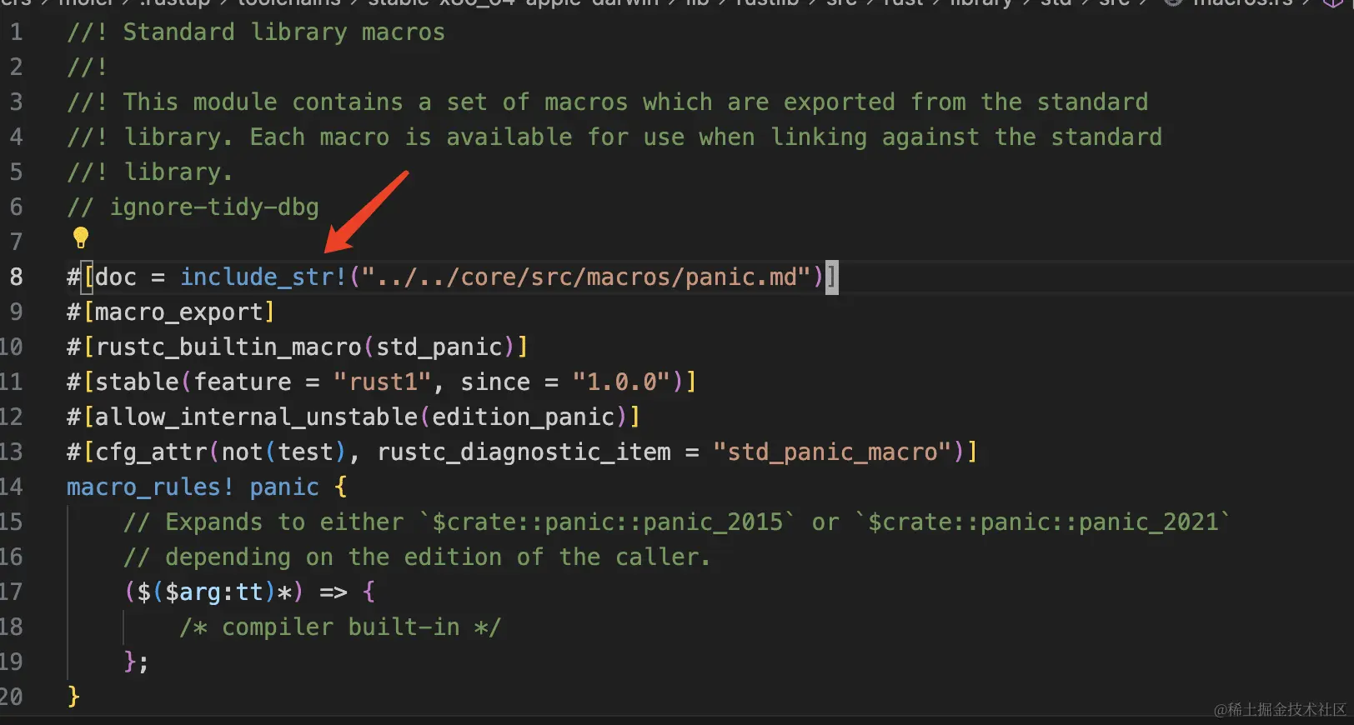Click the closing brace on line 20
This screenshot has width=1354, height=725.
pos(73,697)
